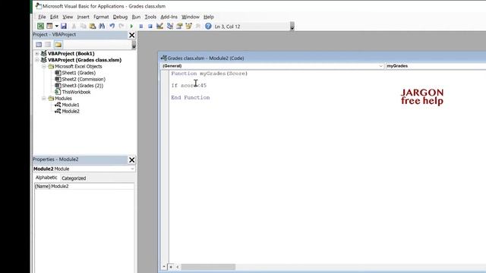The image size is (486, 273).
Task: Open Find with the binoculars icon
Action: pyautogui.click(x=102, y=27)
